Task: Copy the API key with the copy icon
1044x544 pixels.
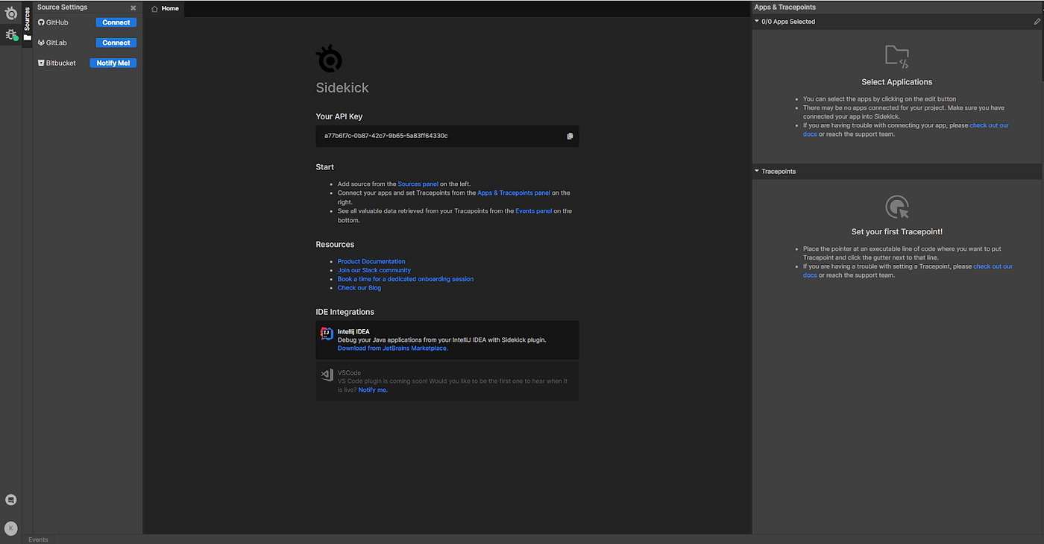Action: tap(570, 136)
